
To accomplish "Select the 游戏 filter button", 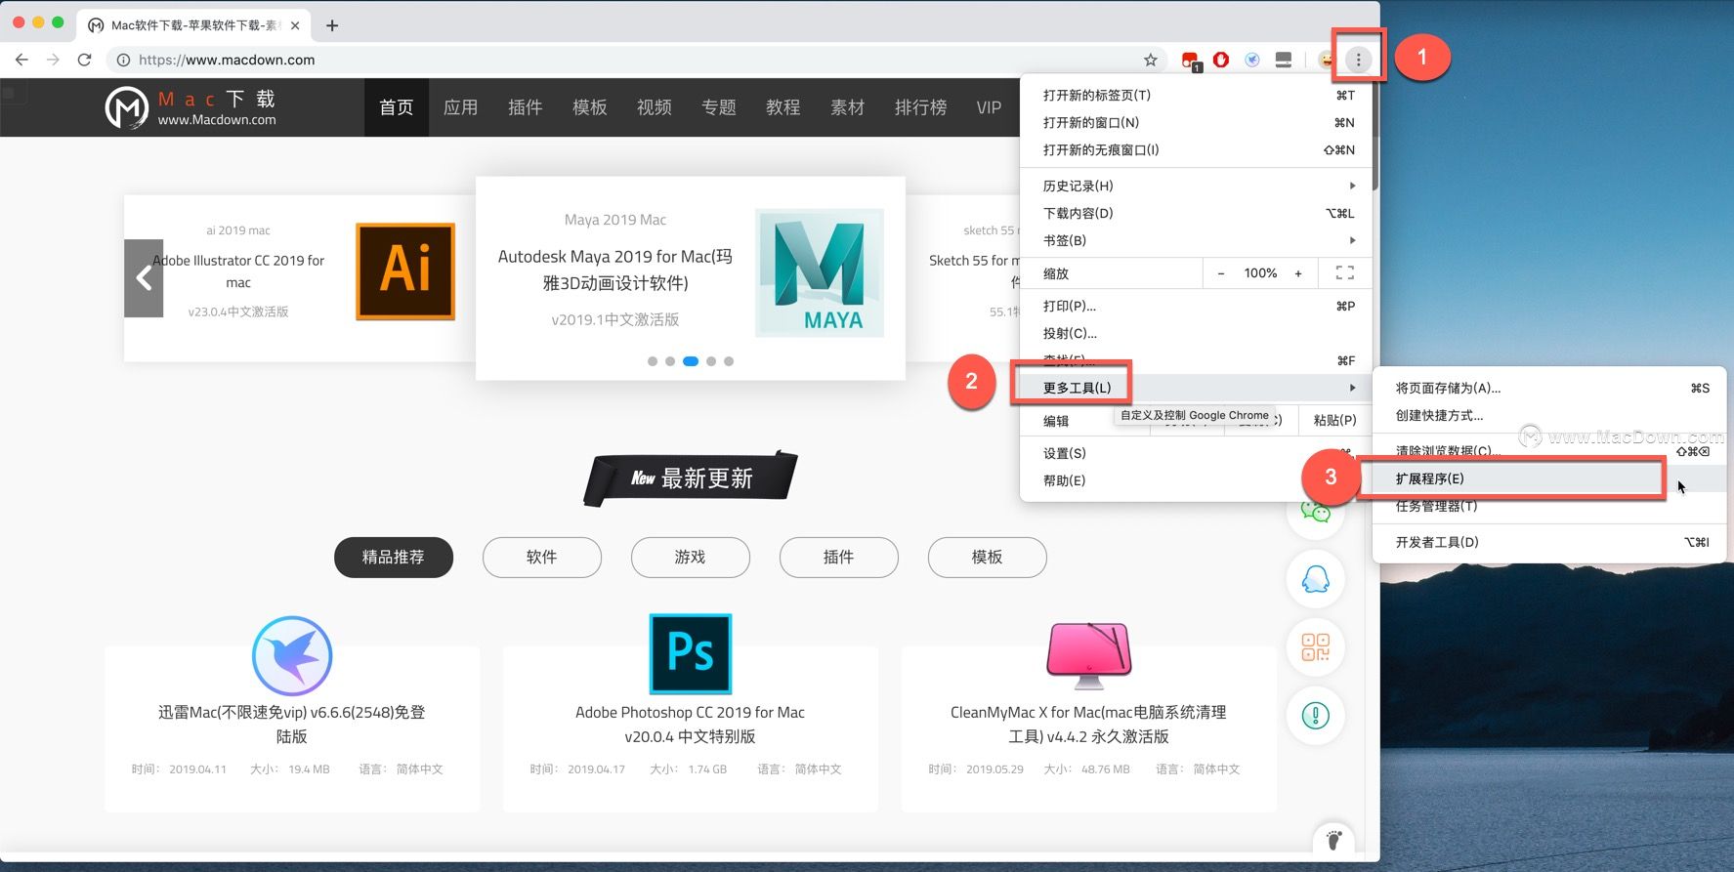I will tap(691, 558).
